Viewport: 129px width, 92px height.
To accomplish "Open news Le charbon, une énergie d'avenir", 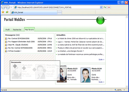I will pos(71,51).
